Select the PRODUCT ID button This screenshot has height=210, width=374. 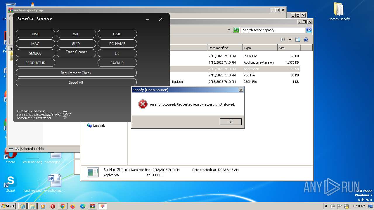point(35,63)
